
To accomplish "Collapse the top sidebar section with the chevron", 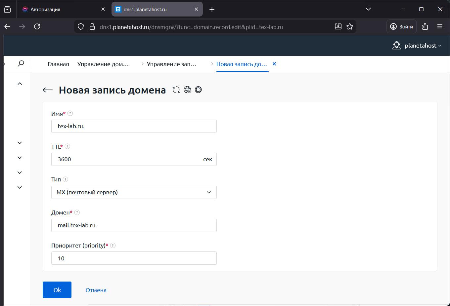I will pyautogui.click(x=19, y=83).
